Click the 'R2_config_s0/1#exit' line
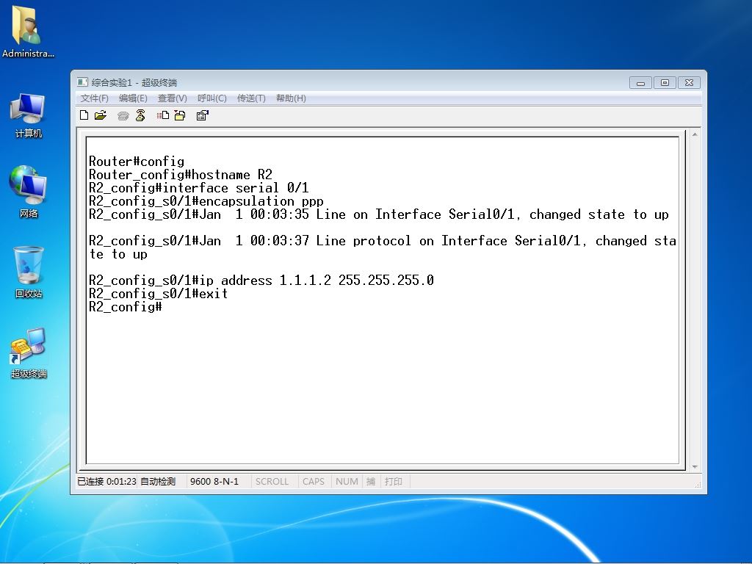 click(x=159, y=294)
